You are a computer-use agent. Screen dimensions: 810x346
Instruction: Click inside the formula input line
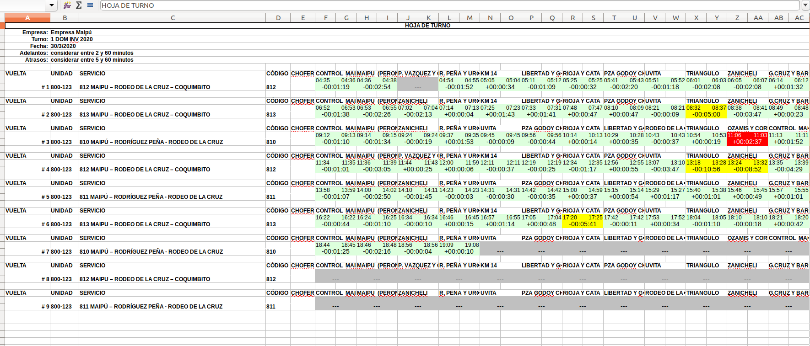[x=448, y=5]
